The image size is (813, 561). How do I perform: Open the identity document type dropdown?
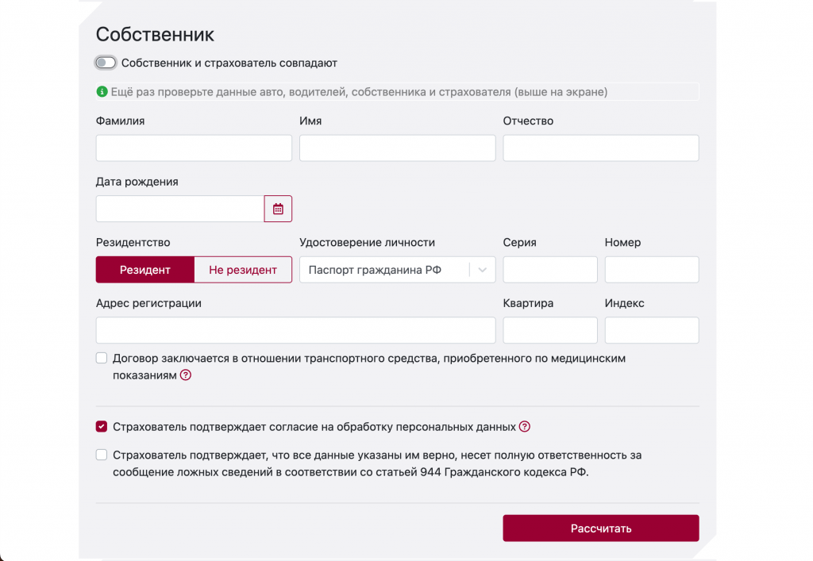point(385,270)
